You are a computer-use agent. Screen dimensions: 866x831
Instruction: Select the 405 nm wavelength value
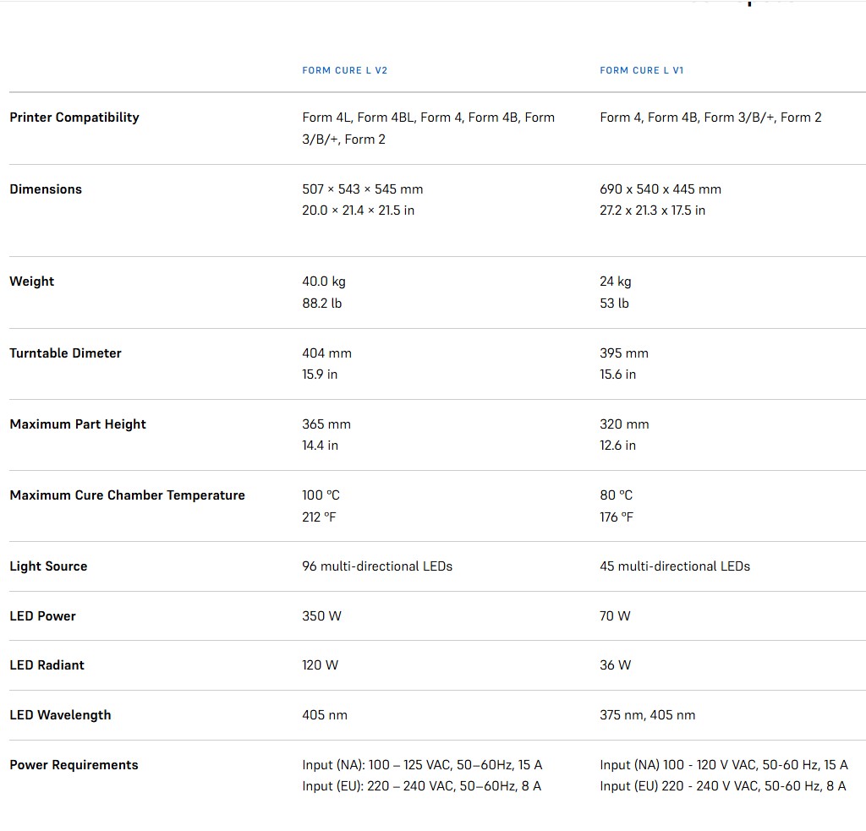click(325, 715)
